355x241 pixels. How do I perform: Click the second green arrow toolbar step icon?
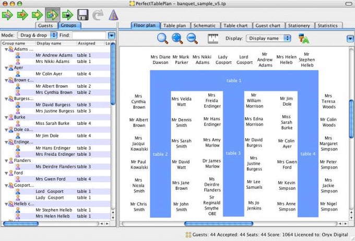[22, 15]
